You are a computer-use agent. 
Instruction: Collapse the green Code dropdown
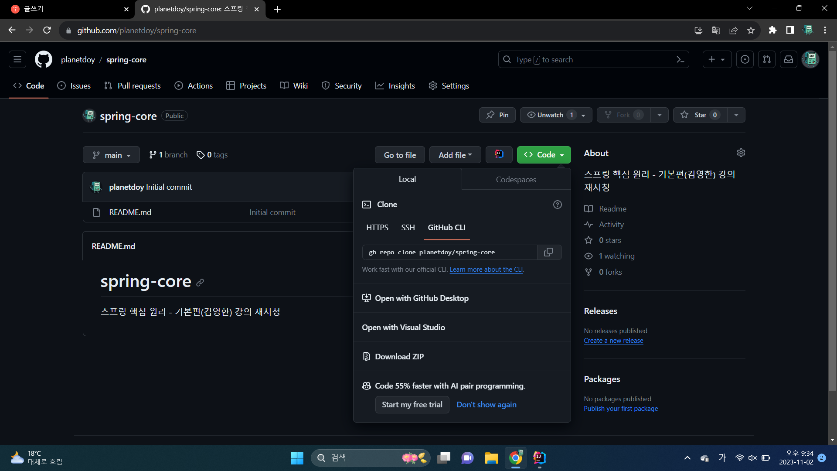544,155
